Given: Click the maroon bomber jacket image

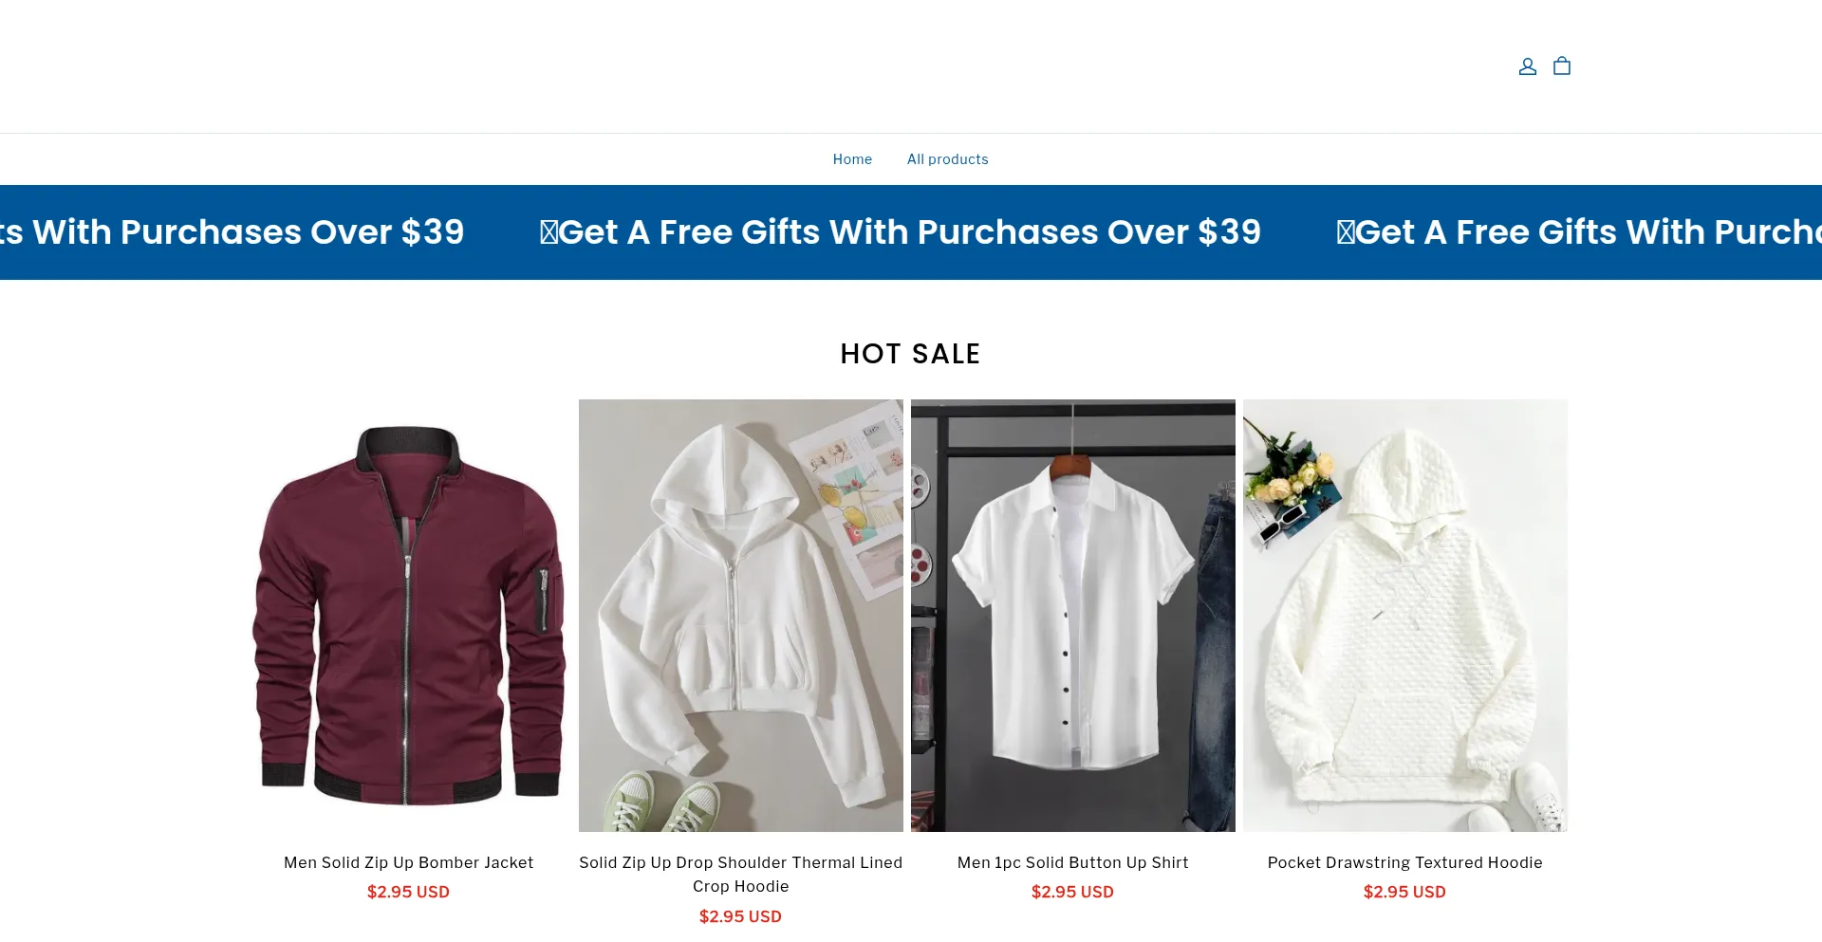Looking at the screenshot, I should click(x=409, y=615).
